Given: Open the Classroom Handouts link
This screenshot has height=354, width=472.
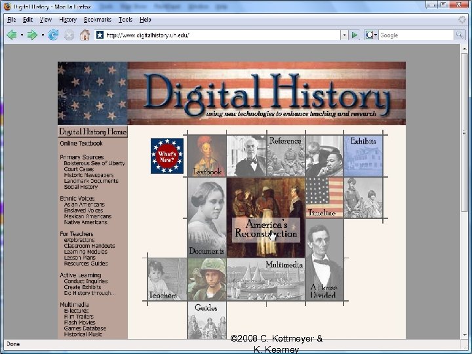Looking at the screenshot, I should click(x=89, y=246).
